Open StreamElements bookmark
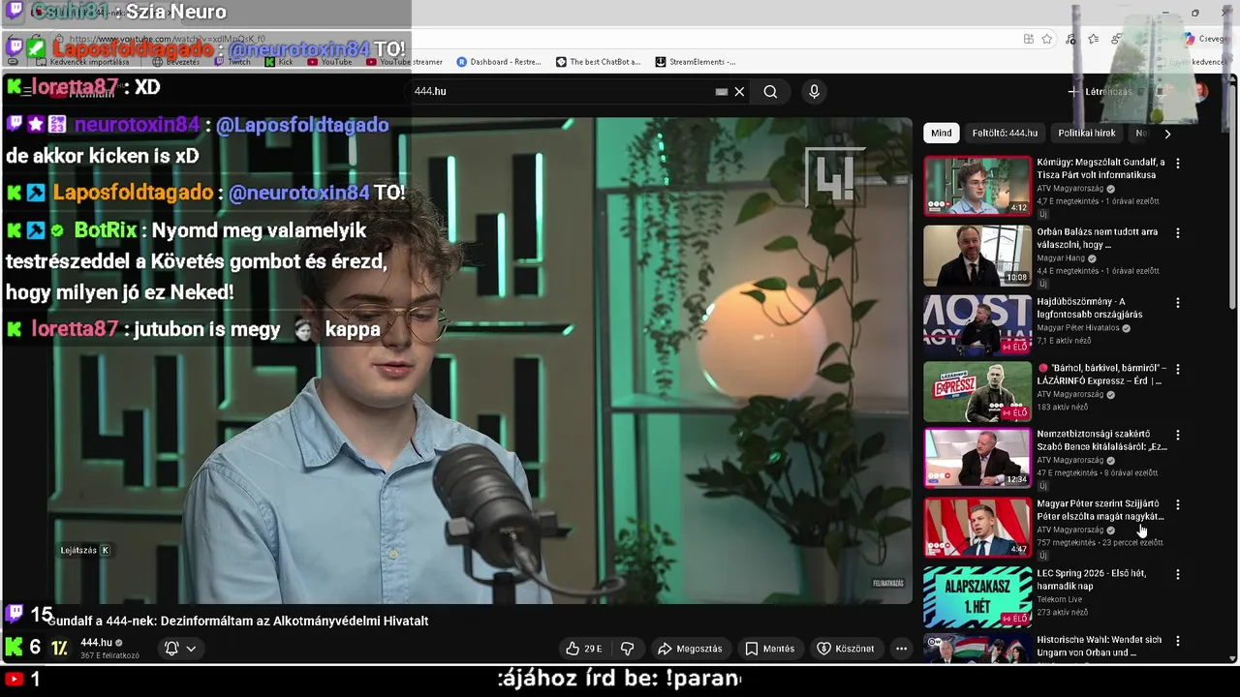Viewport: 1240px width, 697px height. pos(695,62)
